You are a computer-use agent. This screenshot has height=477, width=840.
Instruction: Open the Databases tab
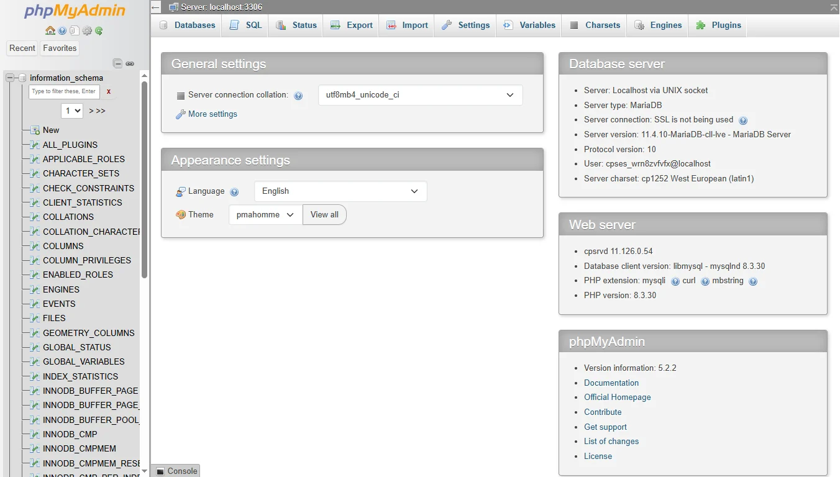[x=188, y=25]
